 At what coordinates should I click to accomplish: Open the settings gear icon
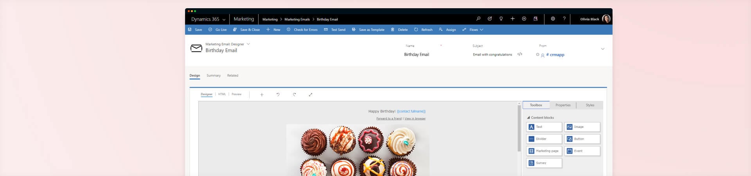pos(553,19)
